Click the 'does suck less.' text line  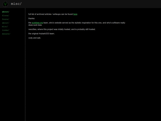(35, 25)
